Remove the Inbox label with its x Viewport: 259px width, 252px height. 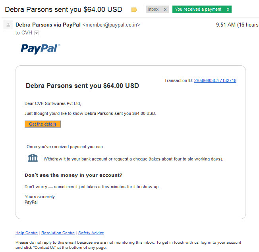[165, 10]
